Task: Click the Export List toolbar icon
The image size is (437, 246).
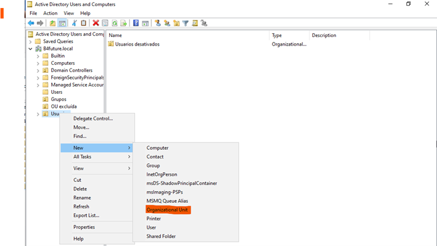Action: (x=123, y=23)
